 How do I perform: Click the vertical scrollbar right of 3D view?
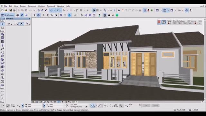click(x=205, y=59)
